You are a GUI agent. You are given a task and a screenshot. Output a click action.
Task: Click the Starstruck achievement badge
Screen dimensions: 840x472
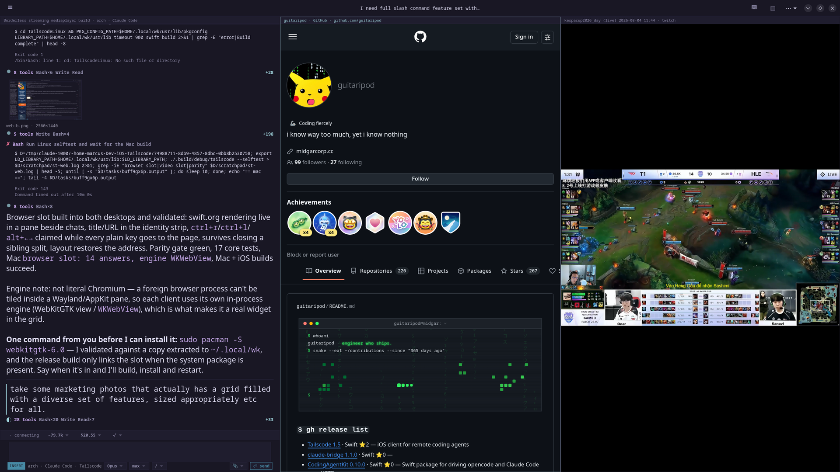click(x=350, y=222)
